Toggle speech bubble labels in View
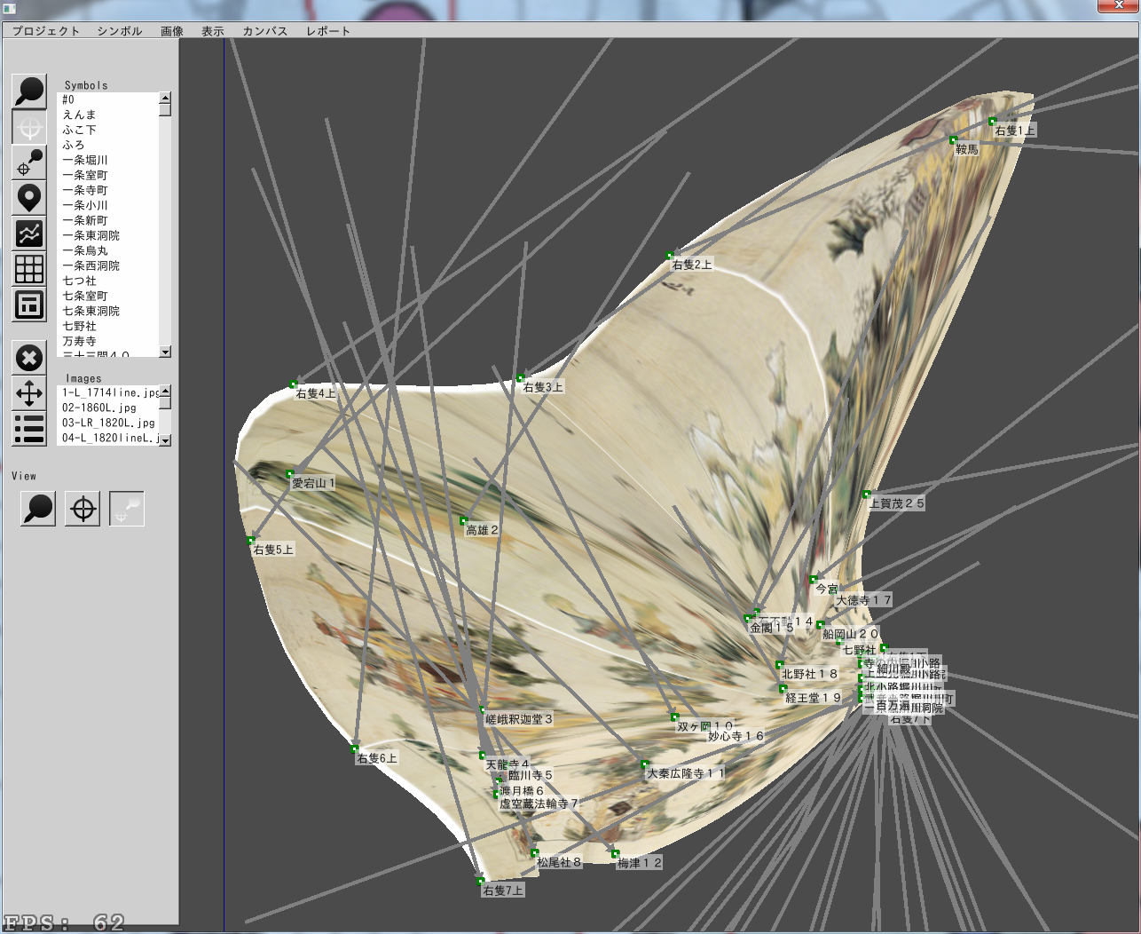The width and height of the screenshot is (1141, 934). (x=37, y=509)
